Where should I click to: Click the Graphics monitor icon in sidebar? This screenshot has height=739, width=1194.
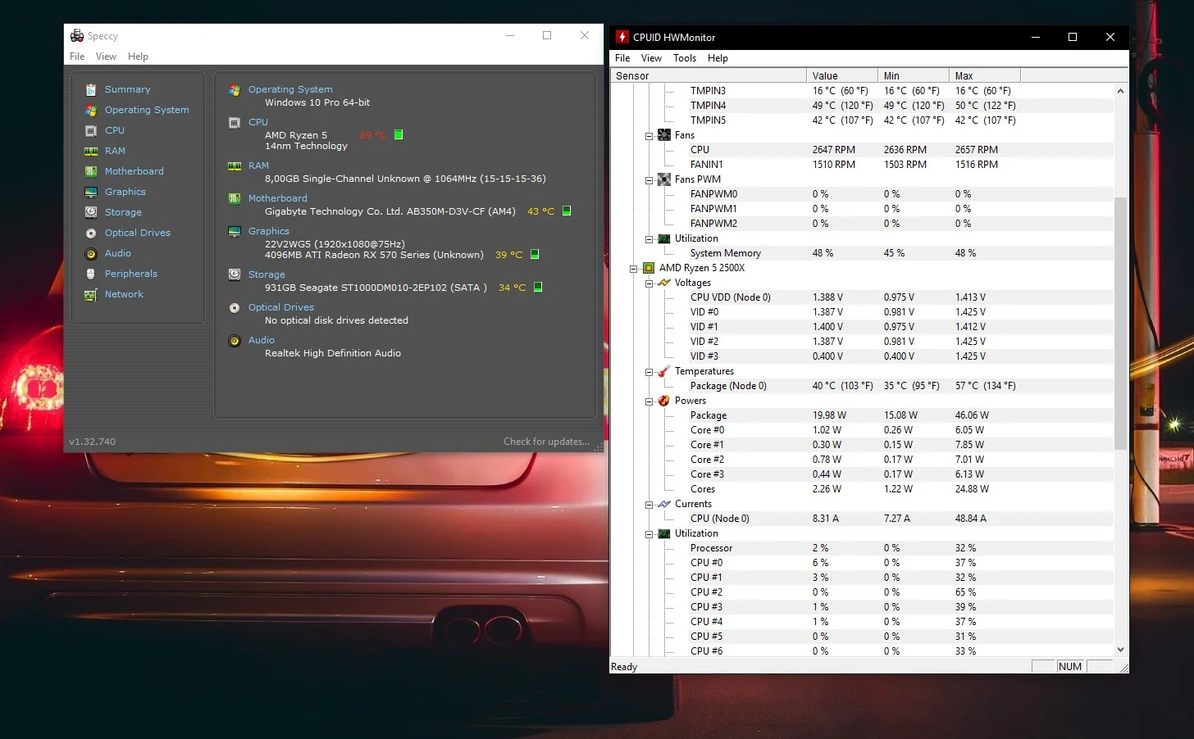click(91, 192)
